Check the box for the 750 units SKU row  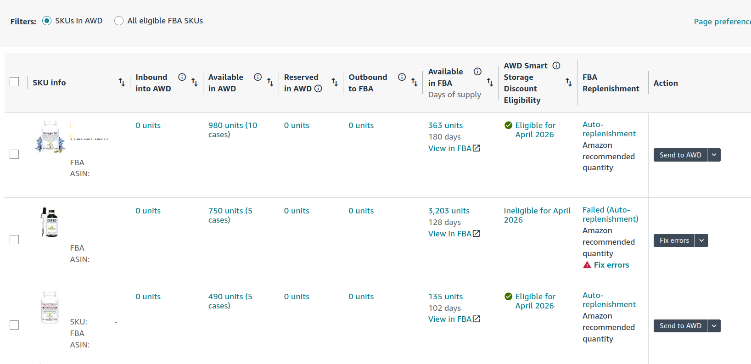coord(14,240)
